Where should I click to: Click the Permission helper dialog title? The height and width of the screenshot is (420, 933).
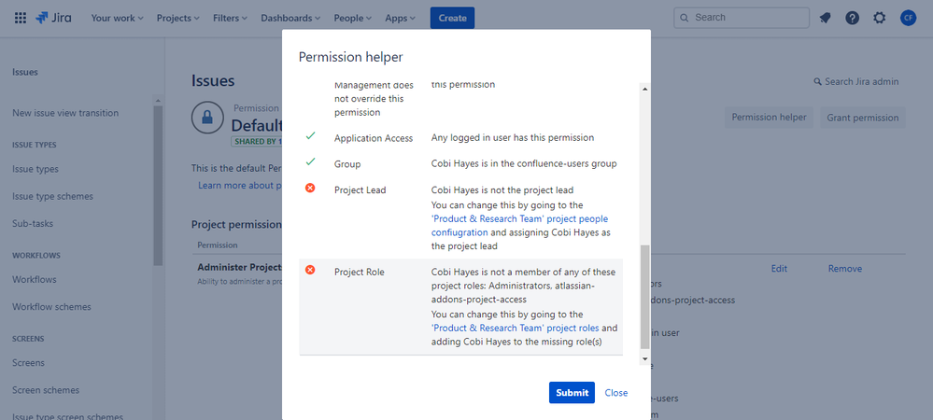point(350,57)
